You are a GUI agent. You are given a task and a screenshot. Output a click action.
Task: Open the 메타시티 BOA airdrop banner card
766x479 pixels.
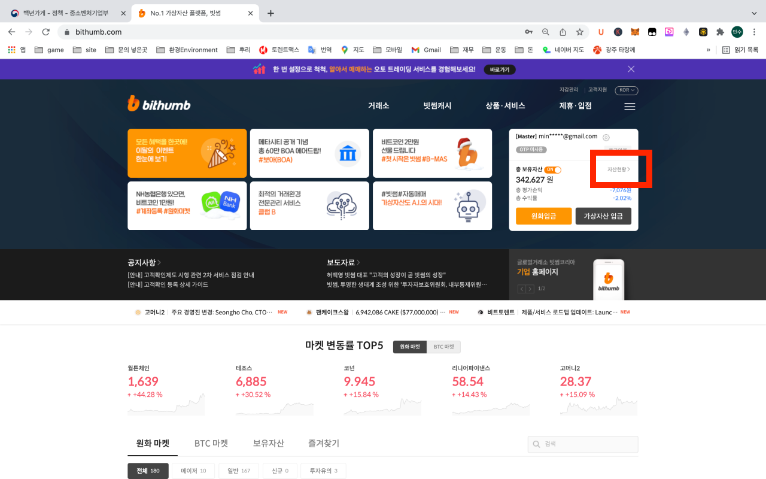[309, 153]
